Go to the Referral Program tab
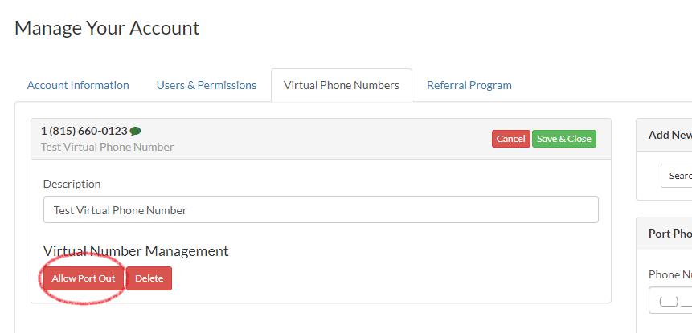 tap(469, 85)
